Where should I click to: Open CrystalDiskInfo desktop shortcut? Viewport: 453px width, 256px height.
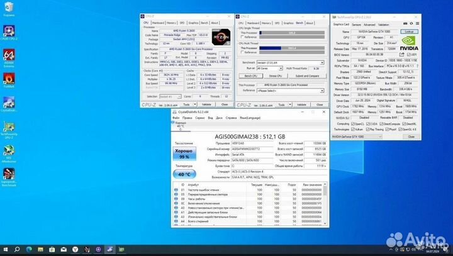click(x=9, y=104)
